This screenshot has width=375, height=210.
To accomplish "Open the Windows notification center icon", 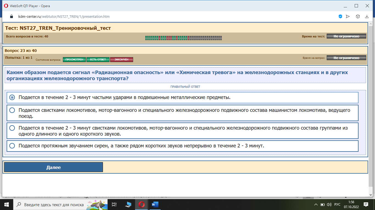I will [366, 205].
